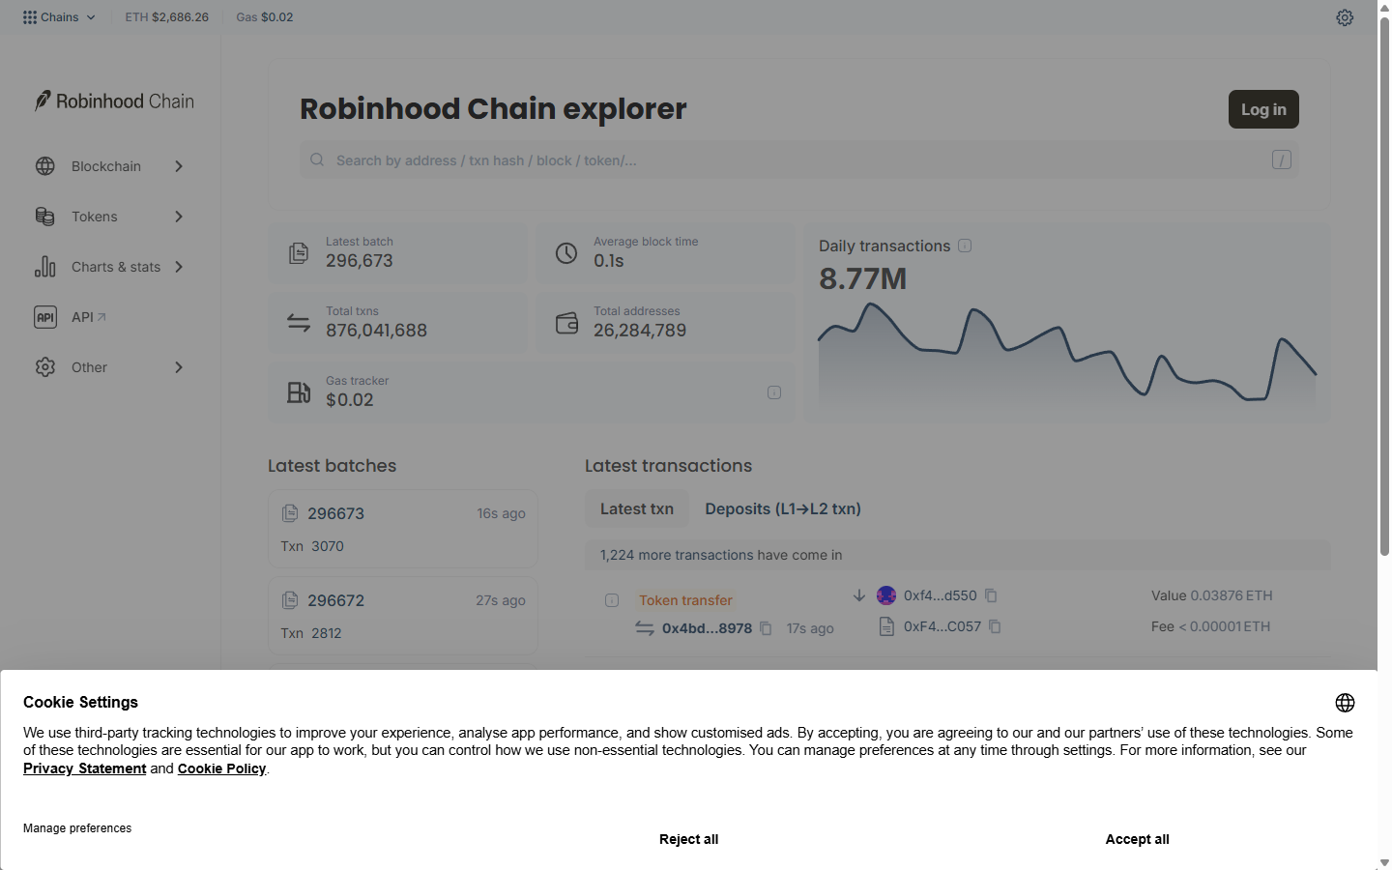Click the Other gear icon in sidebar
This screenshot has width=1392, height=870.
tap(45, 367)
